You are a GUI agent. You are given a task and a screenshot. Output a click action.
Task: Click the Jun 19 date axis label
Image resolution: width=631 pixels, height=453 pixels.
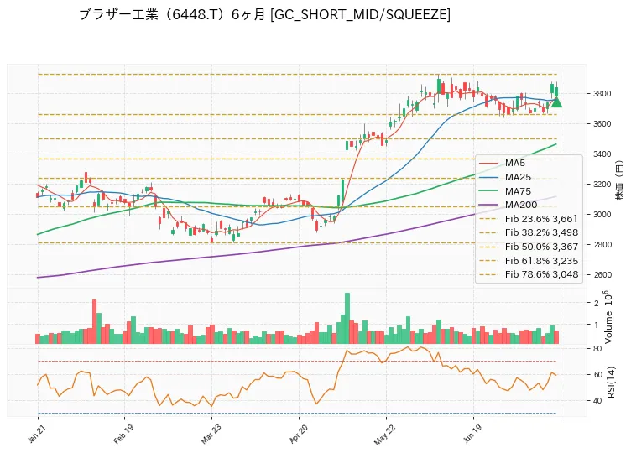(472, 434)
